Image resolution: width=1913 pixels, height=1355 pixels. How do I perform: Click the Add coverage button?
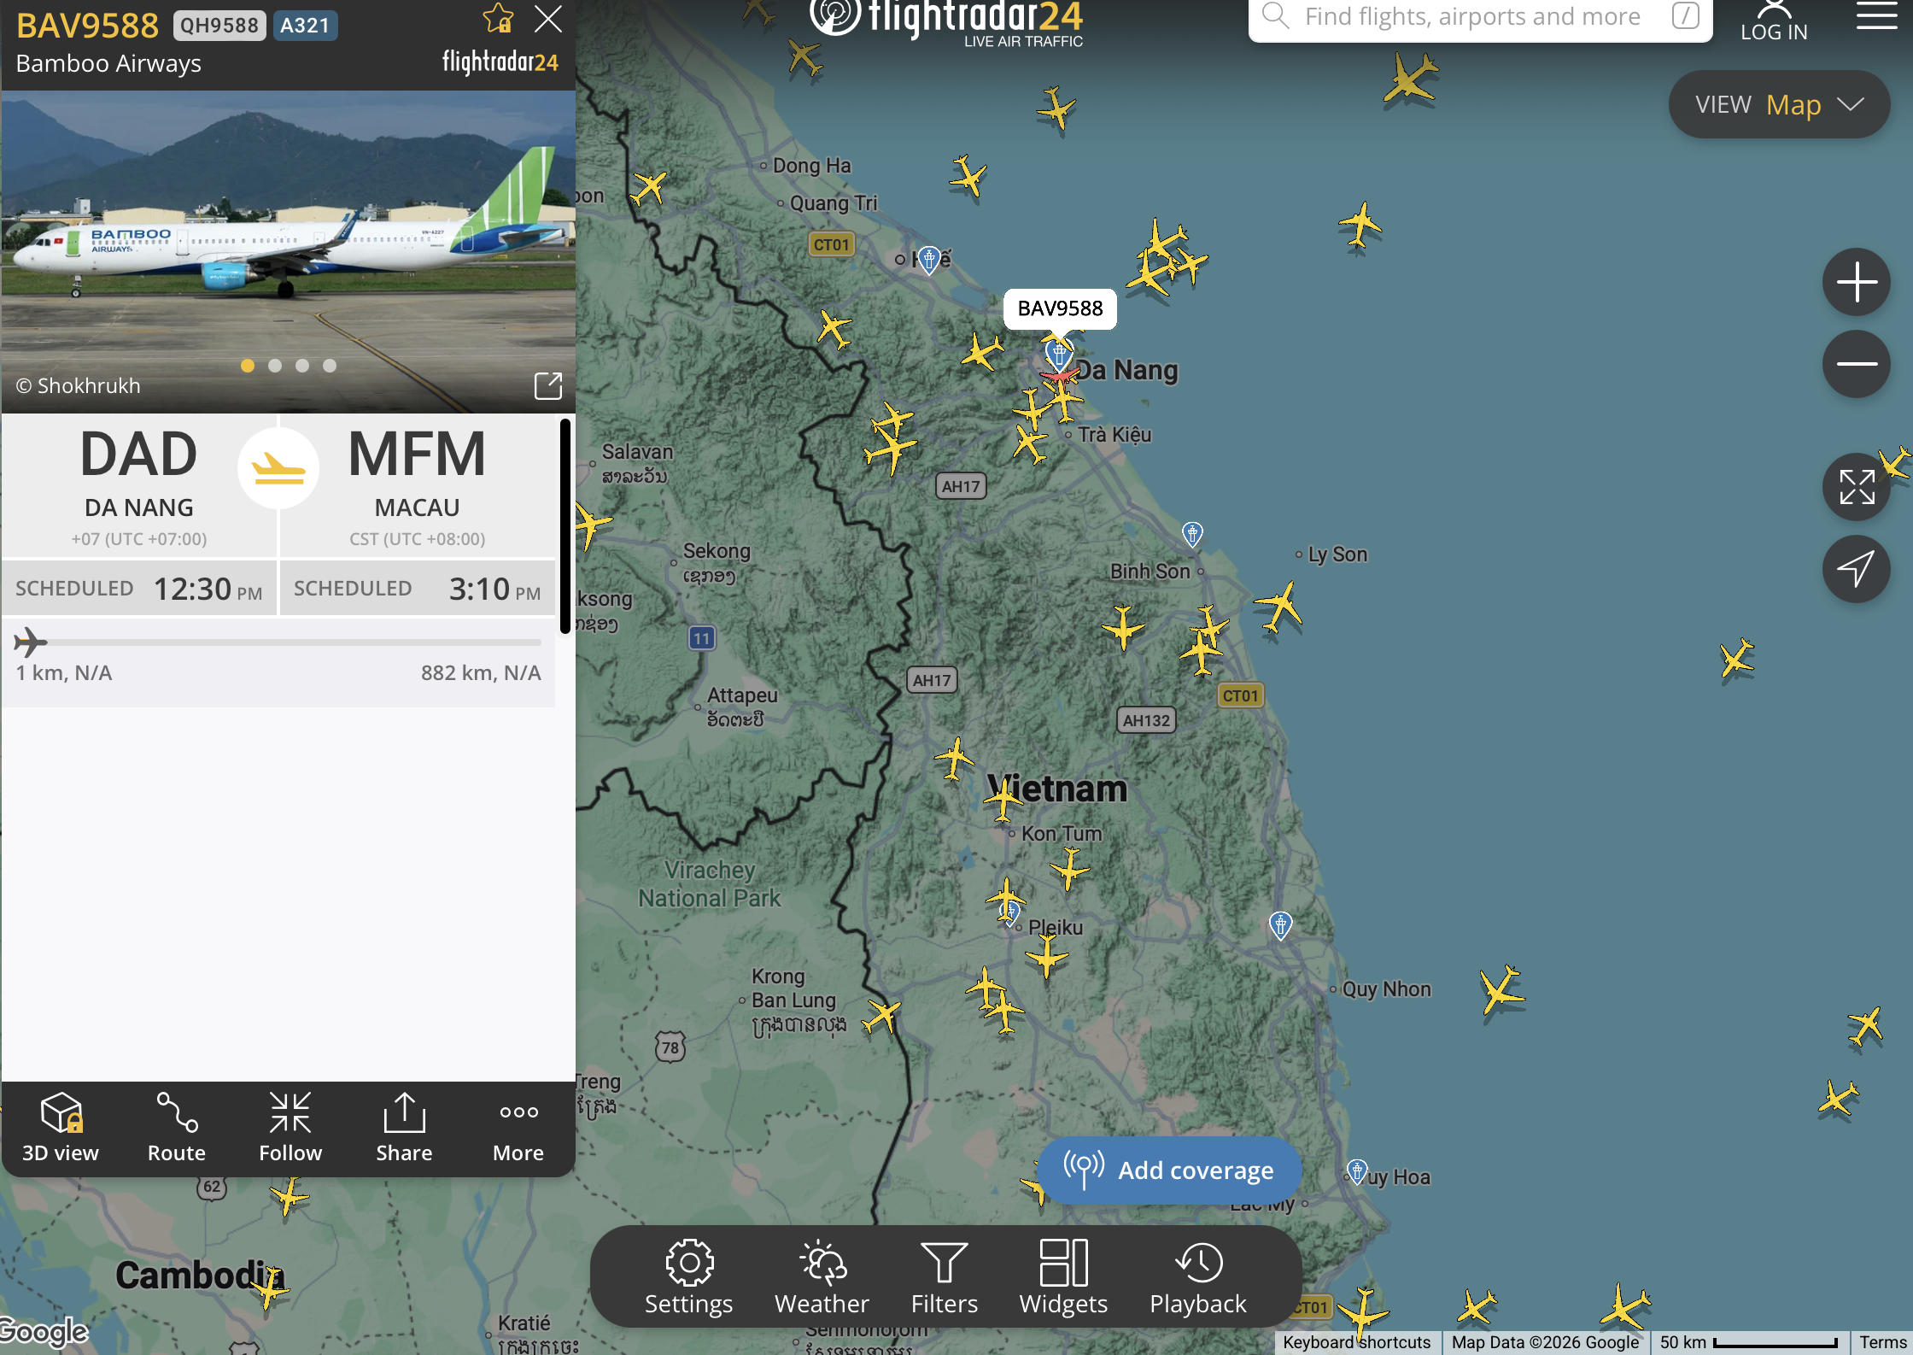[x=1170, y=1170]
